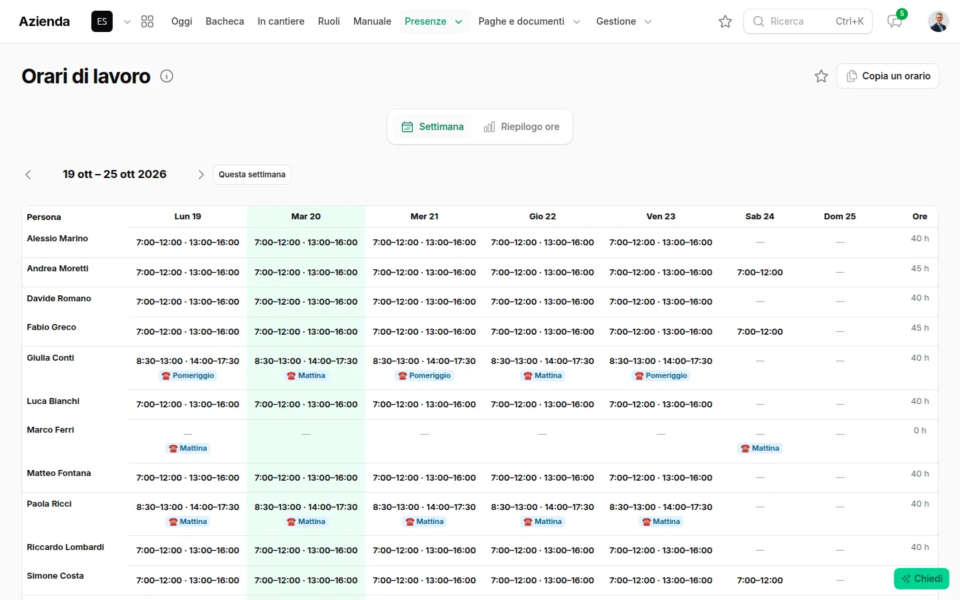Image resolution: width=960 pixels, height=600 pixels.
Task: Select the Andrea Moretti Sab 24 shift 7:00–12:00
Action: [760, 273]
